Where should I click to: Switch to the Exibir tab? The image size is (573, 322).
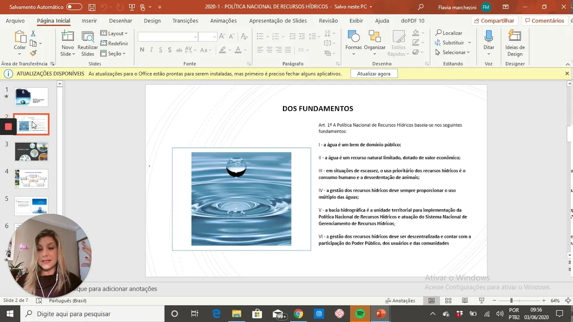[x=356, y=21]
